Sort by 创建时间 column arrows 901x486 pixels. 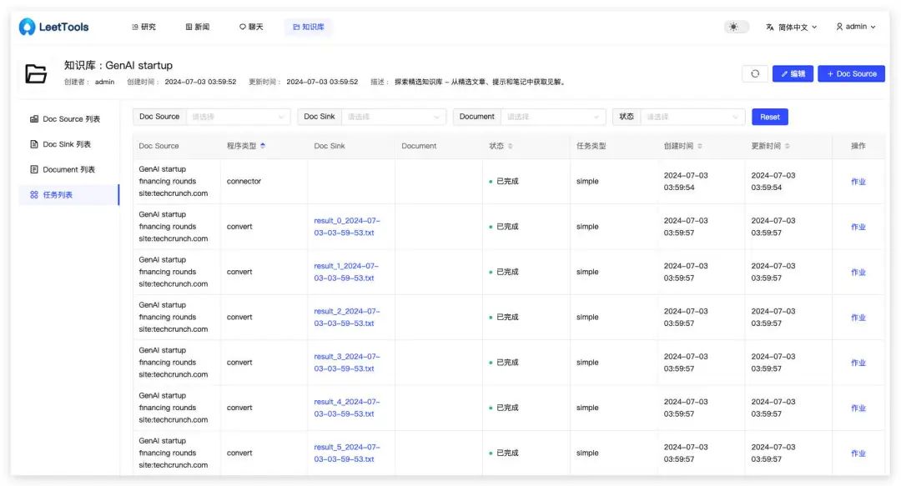coord(699,146)
